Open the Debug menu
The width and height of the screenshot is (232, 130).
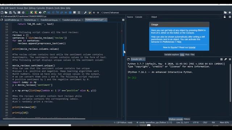pyautogui.click(x=32, y=8)
